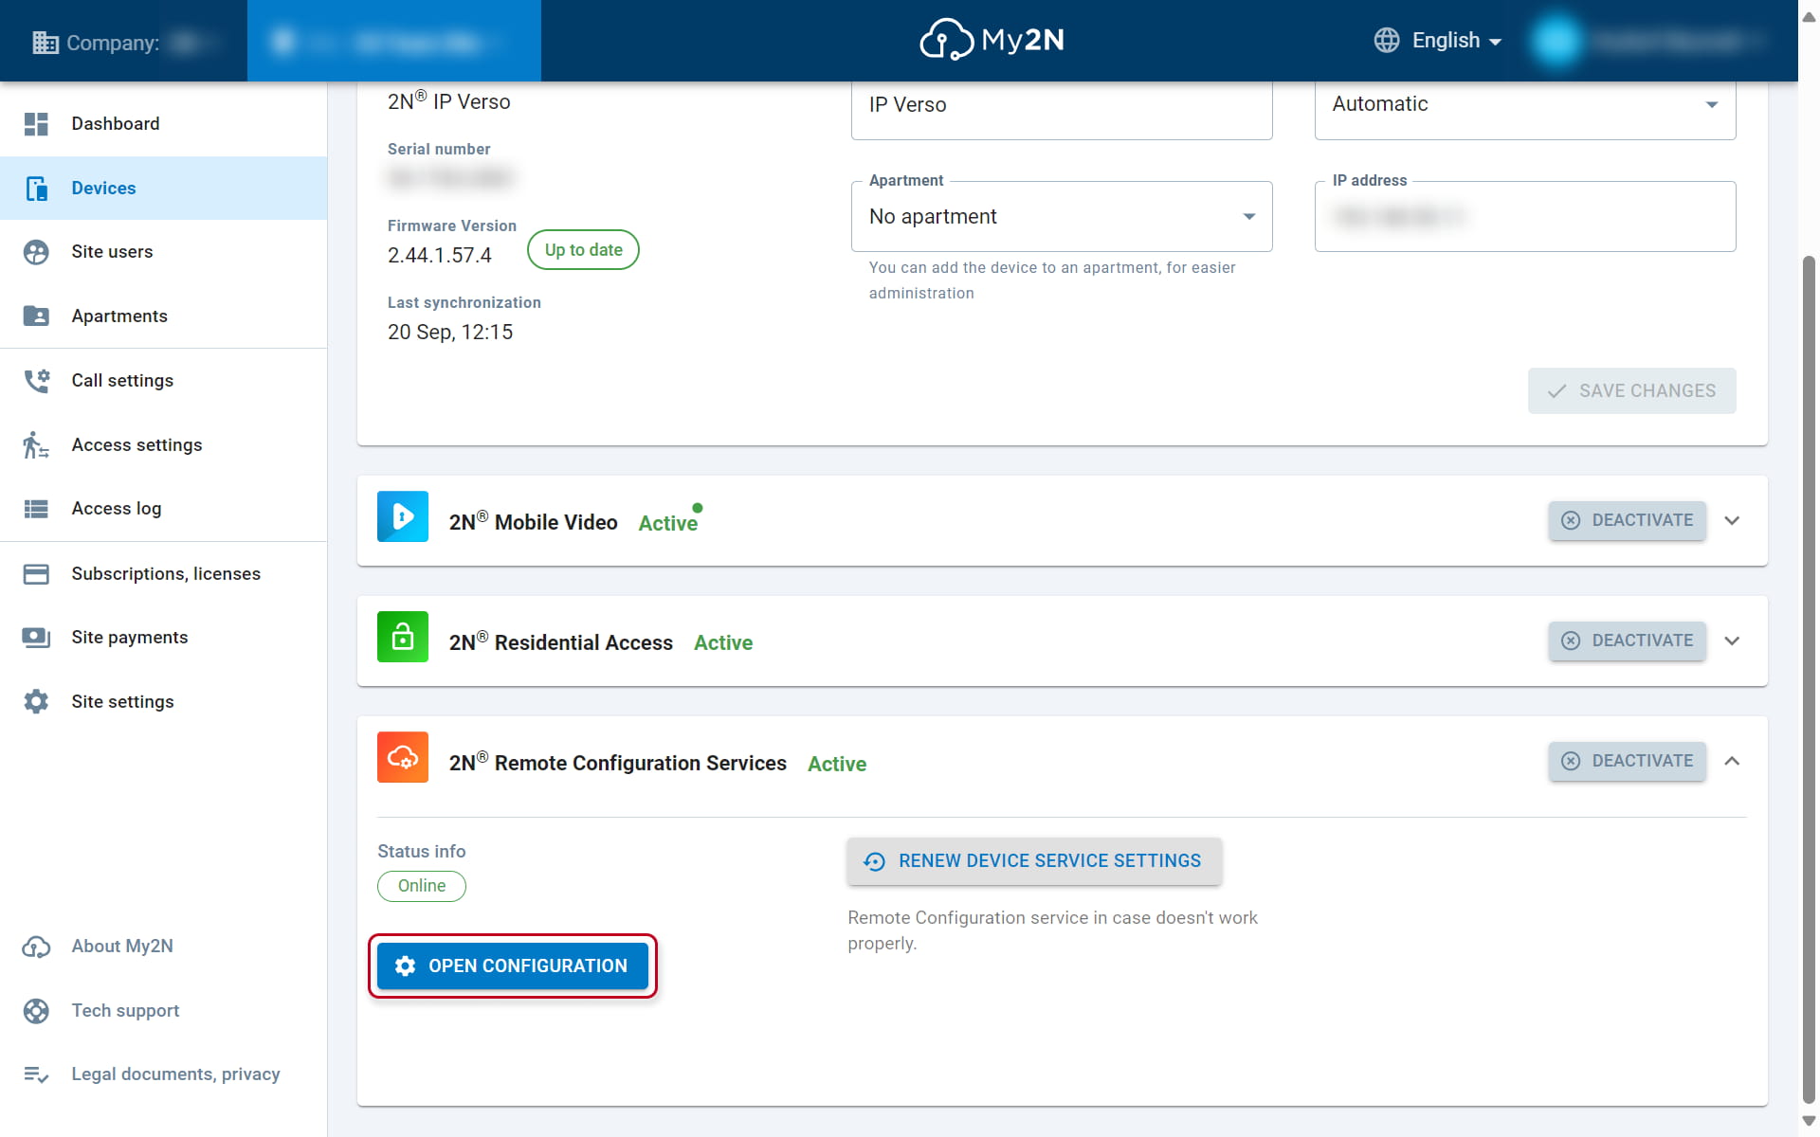The width and height of the screenshot is (1820, 1137).
Task: Open Call settings section
Action: [163, 380]
